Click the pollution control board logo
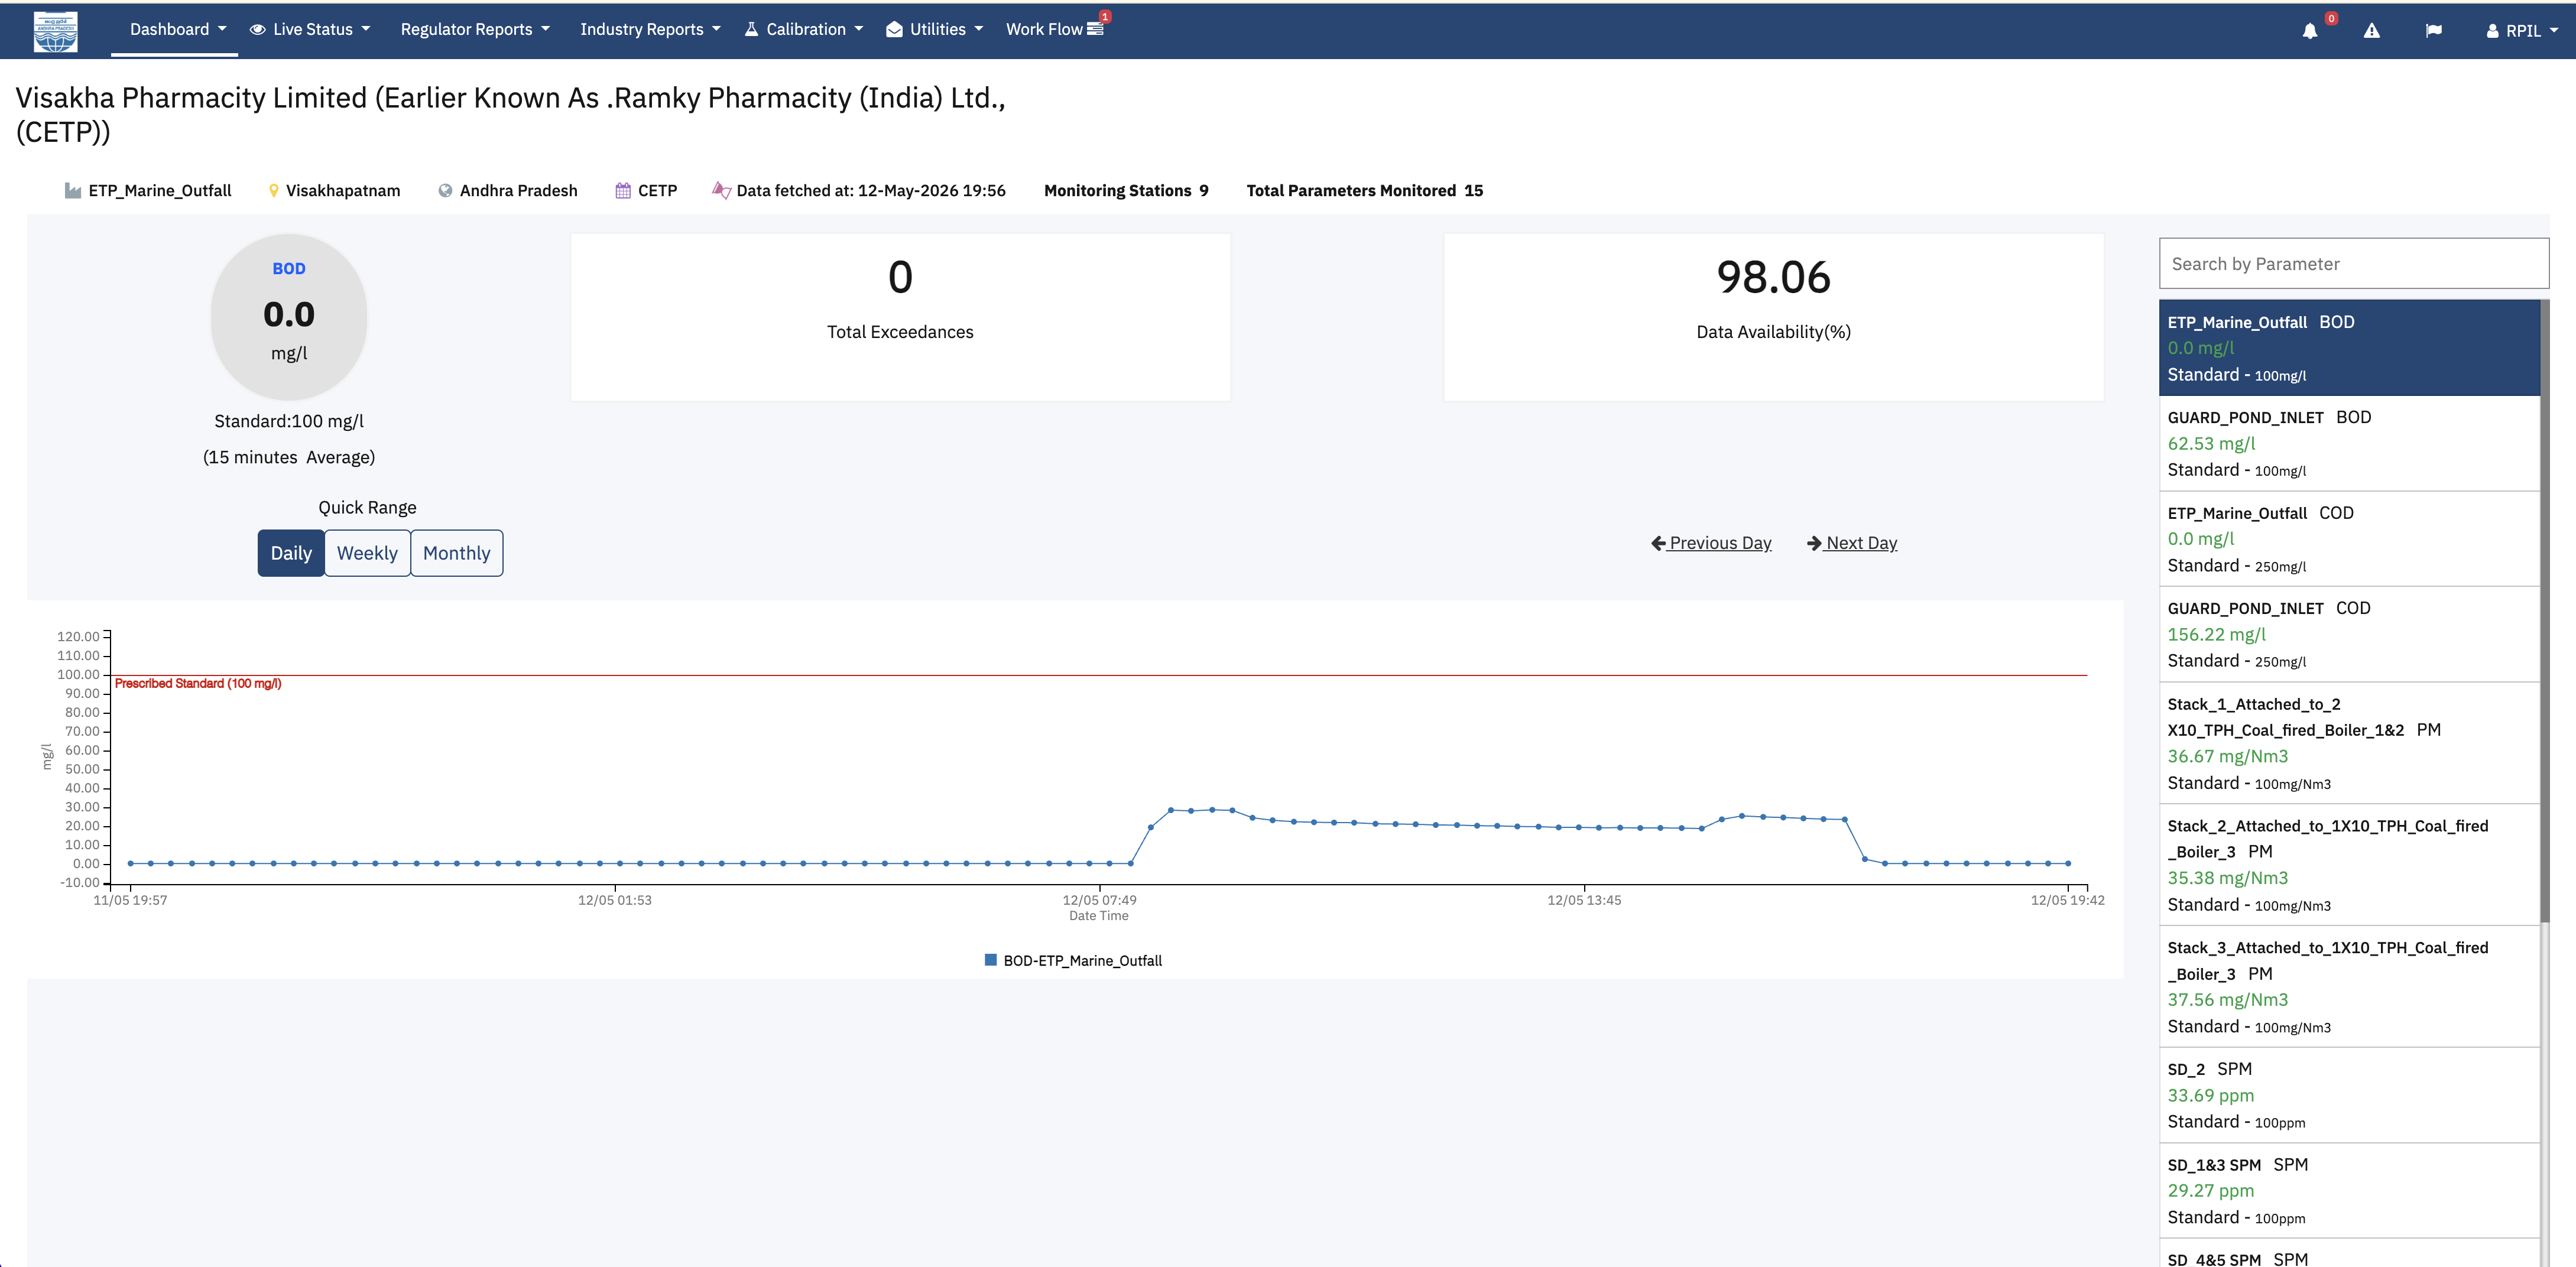 (56, 31)
